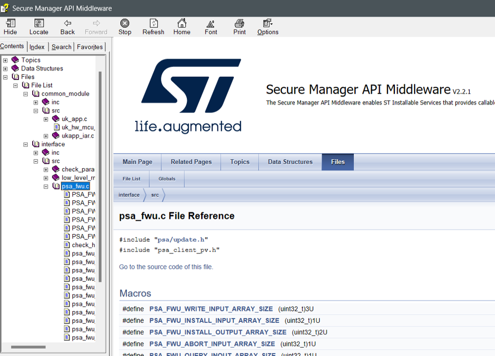Viewport: 495px width, 356px height.
Task: Click the ST life.augmented logo
Action: (189, 96)
